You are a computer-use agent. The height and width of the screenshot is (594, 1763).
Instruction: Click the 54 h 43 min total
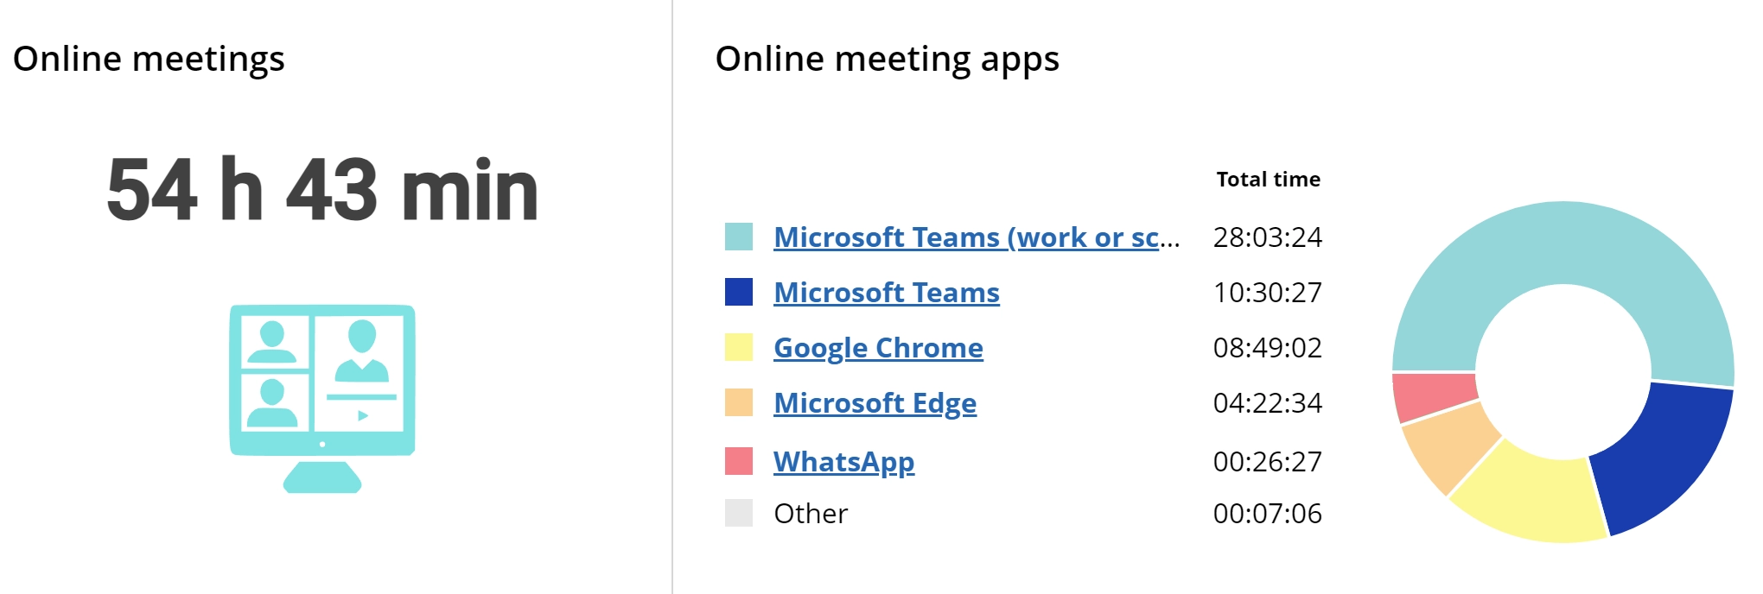coord(322,190)
